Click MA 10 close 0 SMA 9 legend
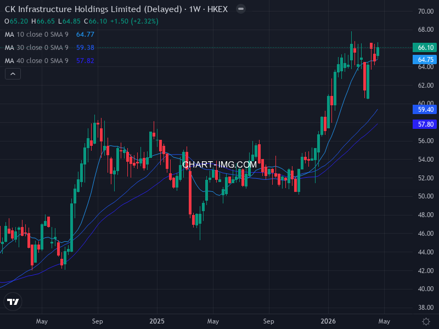Image resolution: width=439 pixels, height=329 pixels. (x=37, y=35)
